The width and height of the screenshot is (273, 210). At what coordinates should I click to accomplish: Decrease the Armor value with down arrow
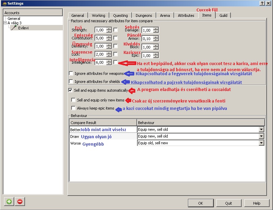point(155,40)
